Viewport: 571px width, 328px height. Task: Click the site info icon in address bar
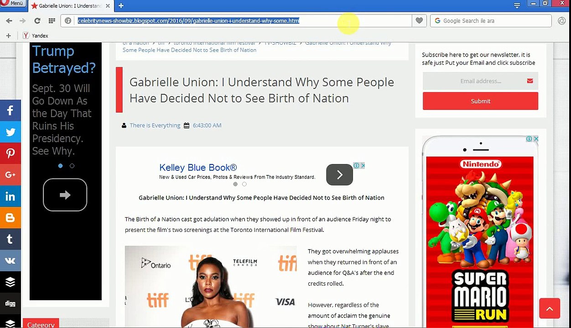coord(68,20)
